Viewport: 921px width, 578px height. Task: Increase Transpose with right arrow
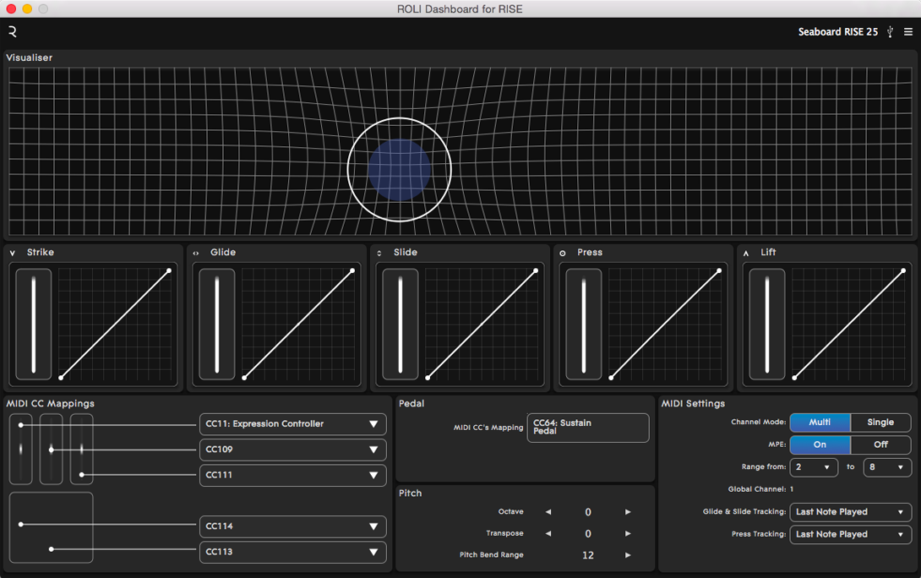click(x=628, y=534)
